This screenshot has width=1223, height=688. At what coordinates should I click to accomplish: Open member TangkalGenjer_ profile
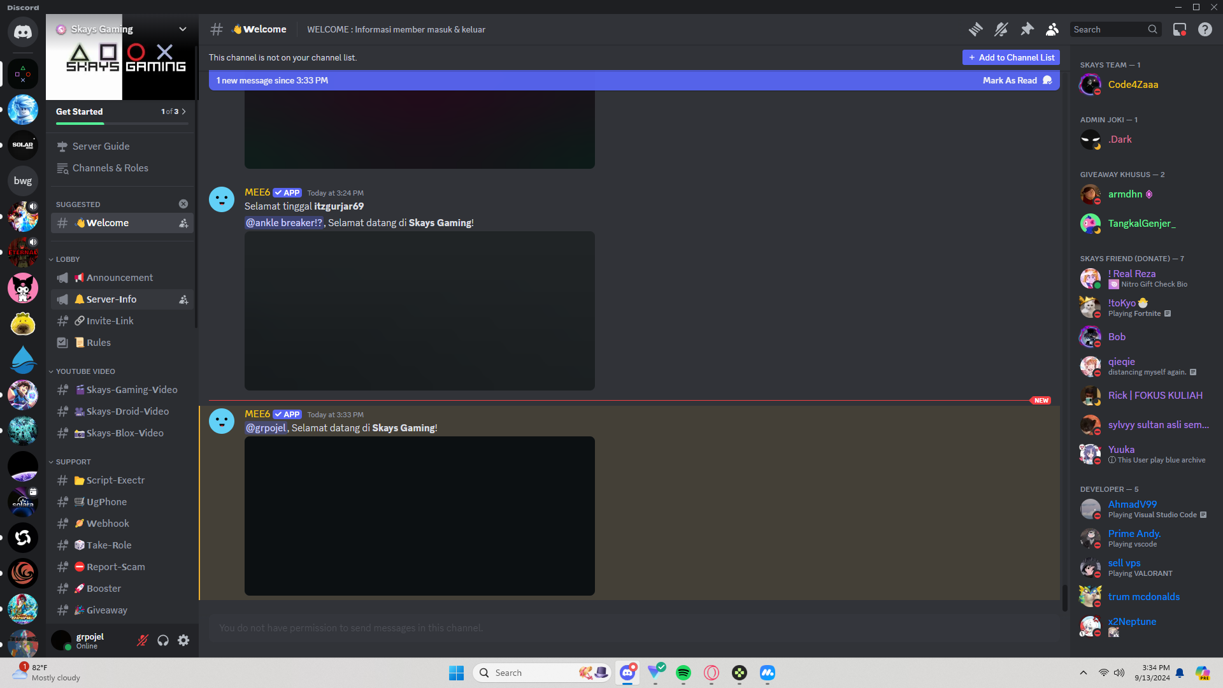tap(1145, 224)
